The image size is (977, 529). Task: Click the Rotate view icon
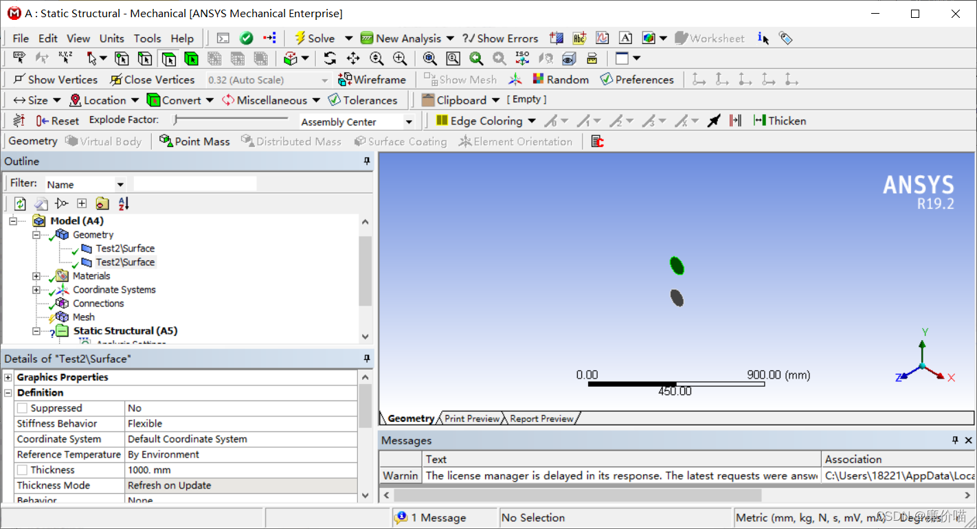click(x=330, y=58)
